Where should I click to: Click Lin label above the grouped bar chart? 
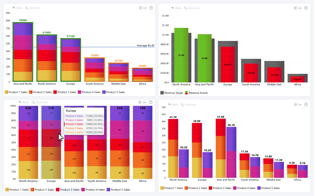tap(300, 105)
